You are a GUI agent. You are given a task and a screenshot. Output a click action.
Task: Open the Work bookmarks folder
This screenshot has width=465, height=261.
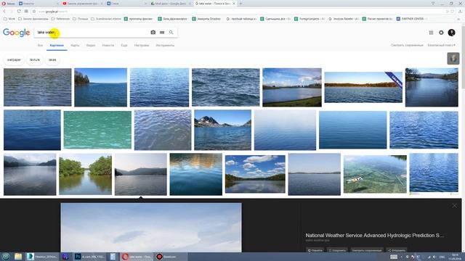pos(9,19)
